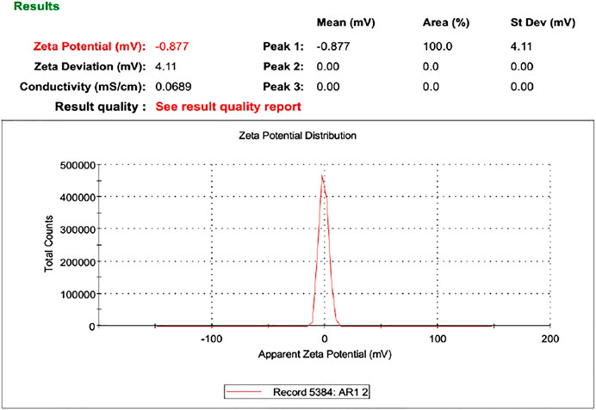Click Peak 2 area value 0.0
596x410 pixels.
[x=431, y=66]
